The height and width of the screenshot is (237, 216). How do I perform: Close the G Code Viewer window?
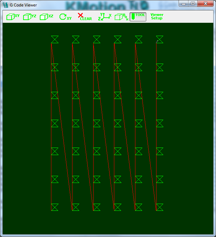[205, 4]
